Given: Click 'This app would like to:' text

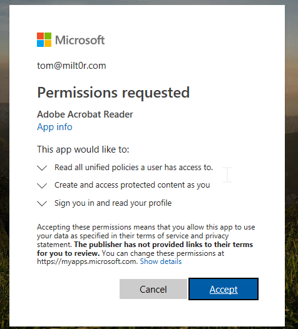Looking at the screenshot, I should [x=83, y=149].
